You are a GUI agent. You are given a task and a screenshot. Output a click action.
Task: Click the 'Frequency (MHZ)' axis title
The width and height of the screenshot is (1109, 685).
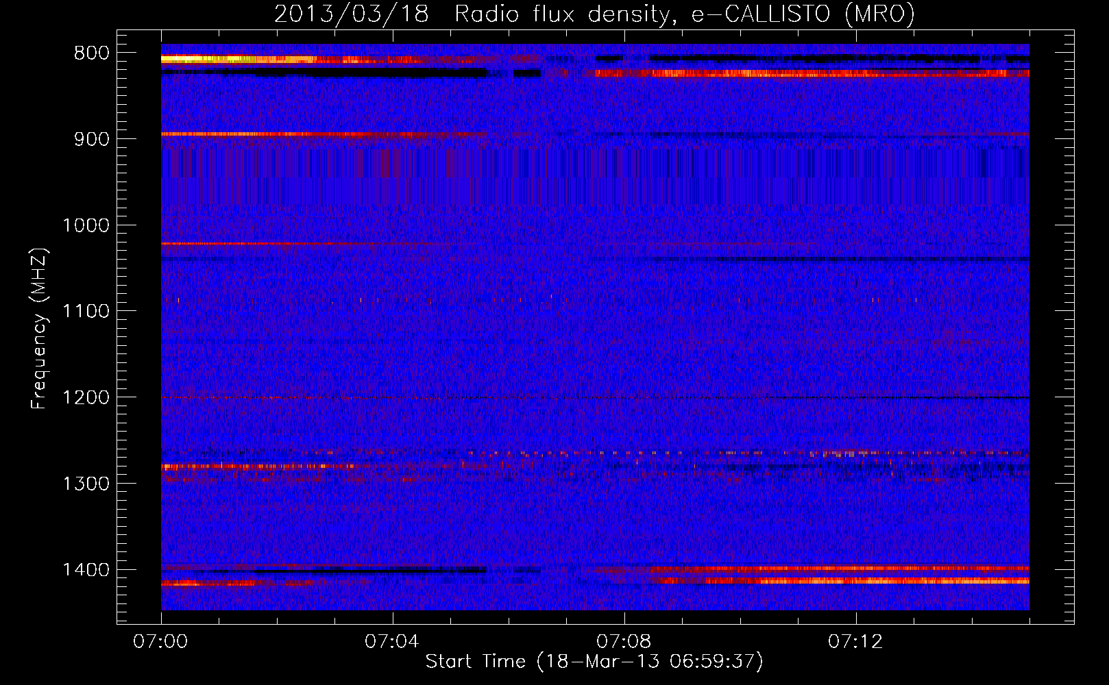39,329
